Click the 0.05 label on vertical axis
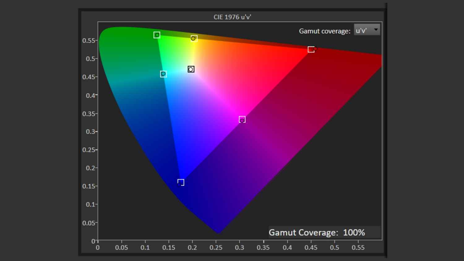464x261 pixels. (89, 223)
